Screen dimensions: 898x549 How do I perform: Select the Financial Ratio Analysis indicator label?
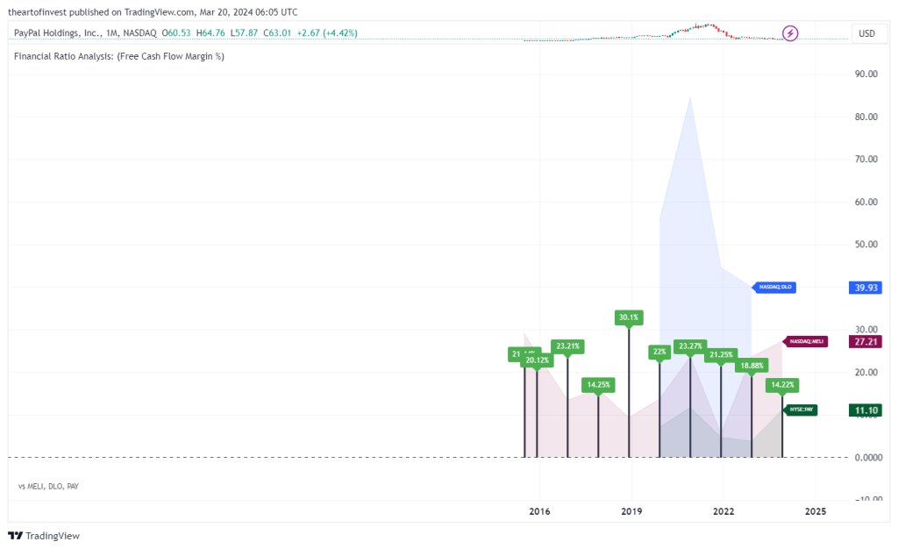pos(120,56)
